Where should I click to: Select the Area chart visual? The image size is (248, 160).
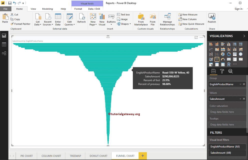pos(217,49)
